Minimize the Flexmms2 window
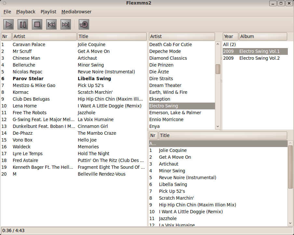294x235 pixels. coord(273,3)
